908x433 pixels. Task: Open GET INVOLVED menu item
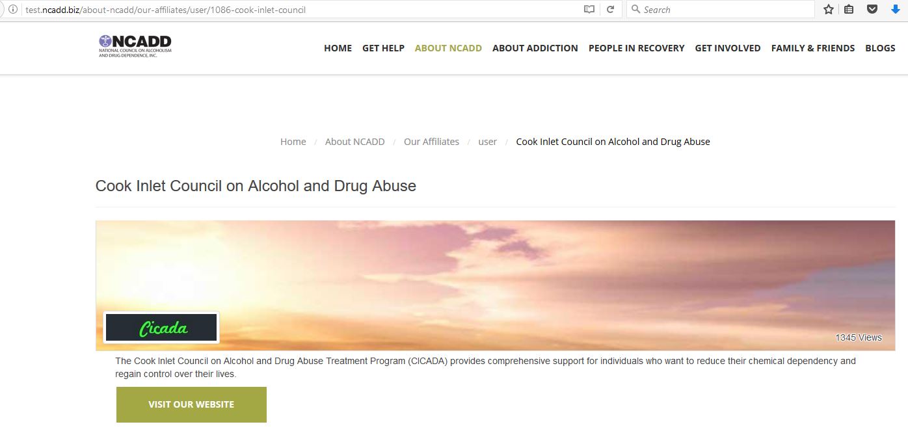point(728,48)
